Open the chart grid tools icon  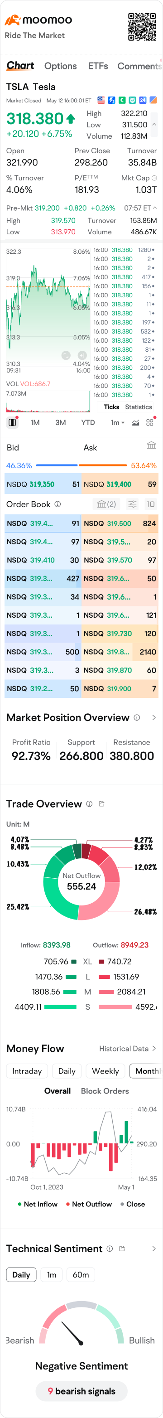tap(150, 423)
